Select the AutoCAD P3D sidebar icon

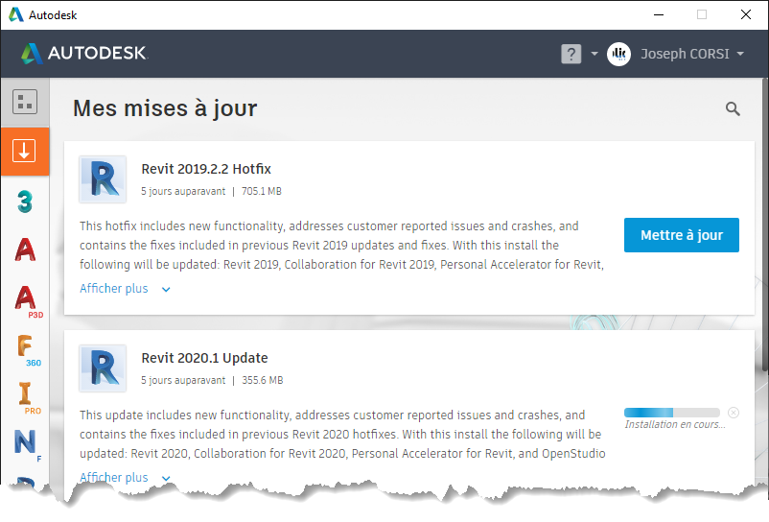[x=26, y=298]
